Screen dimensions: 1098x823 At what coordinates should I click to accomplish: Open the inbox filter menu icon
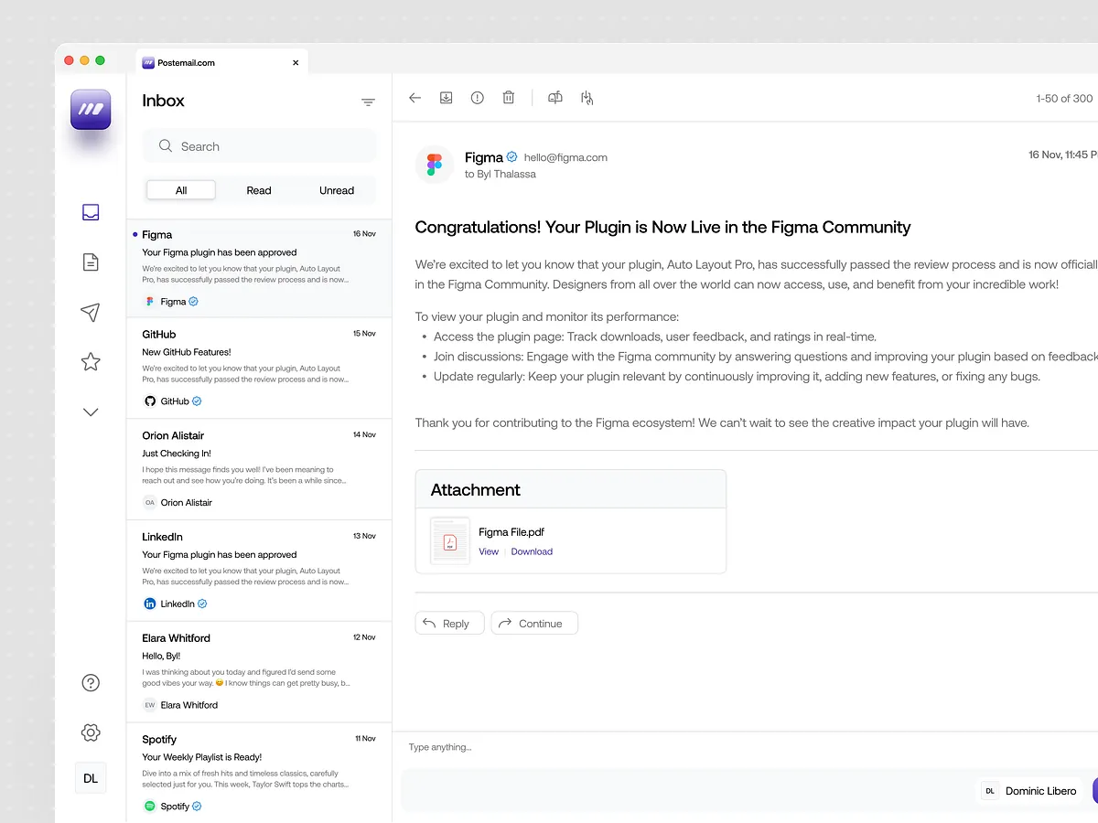368,102
